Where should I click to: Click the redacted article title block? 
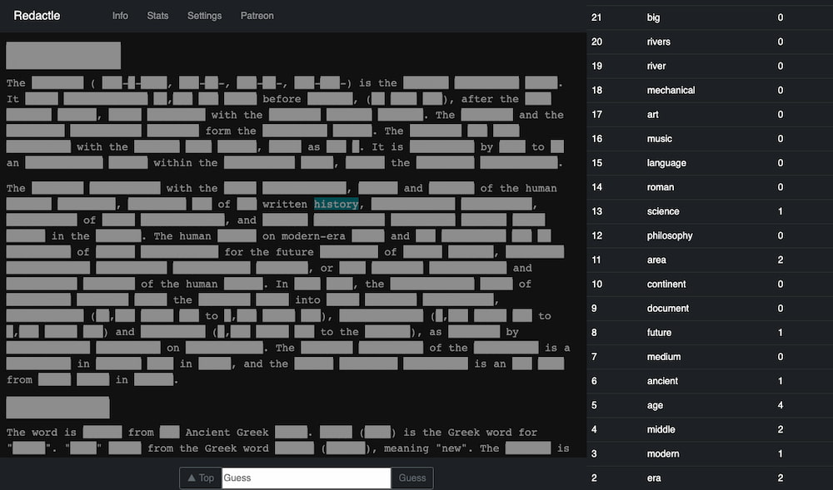63,56
